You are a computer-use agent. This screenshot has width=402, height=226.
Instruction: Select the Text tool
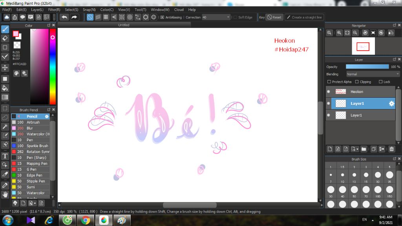5,156
